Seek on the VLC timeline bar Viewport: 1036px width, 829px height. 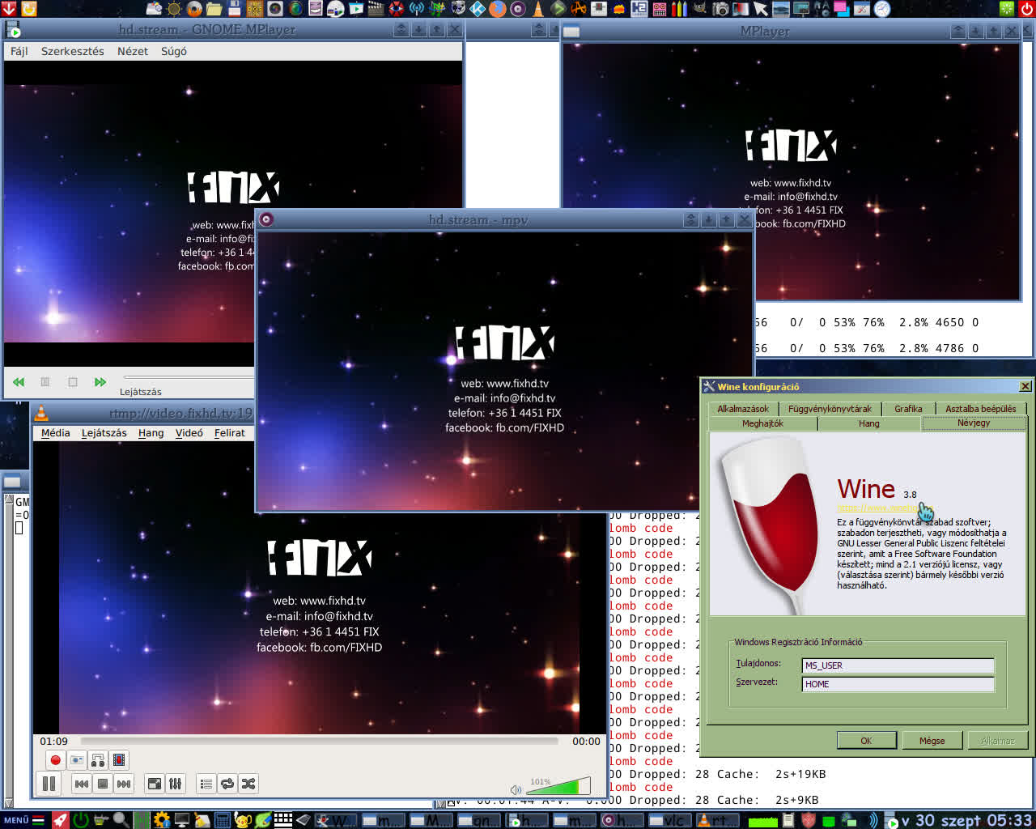(320, 741)
